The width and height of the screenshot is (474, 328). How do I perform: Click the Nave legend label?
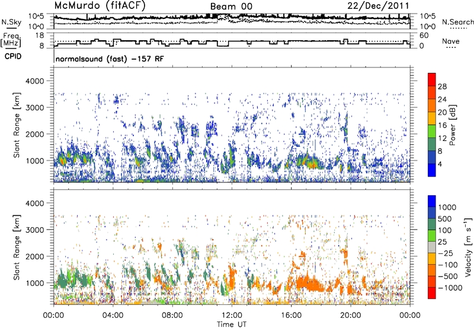451,41
